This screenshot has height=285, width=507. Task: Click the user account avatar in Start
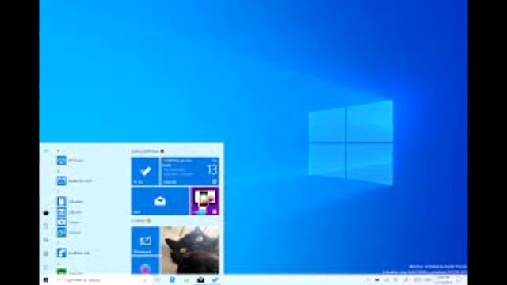(x=46, y=213)
